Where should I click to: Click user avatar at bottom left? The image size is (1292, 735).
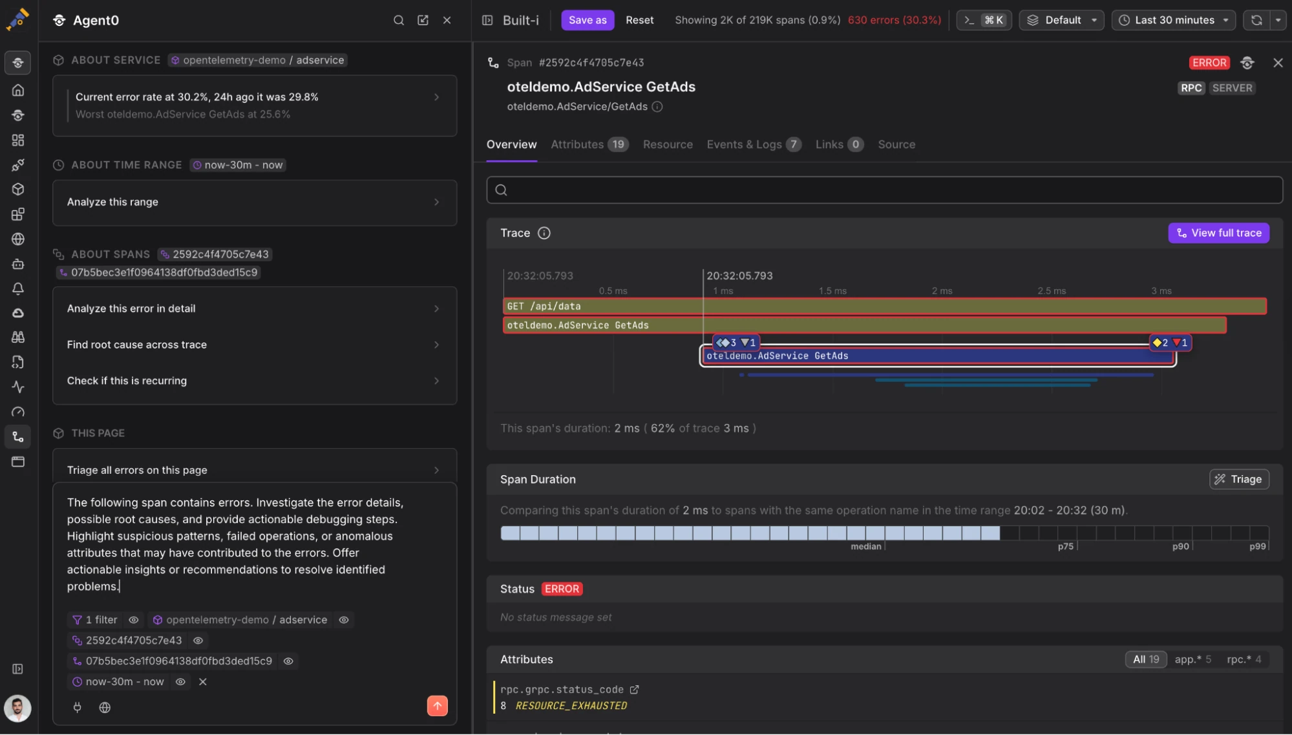[17, 708]
